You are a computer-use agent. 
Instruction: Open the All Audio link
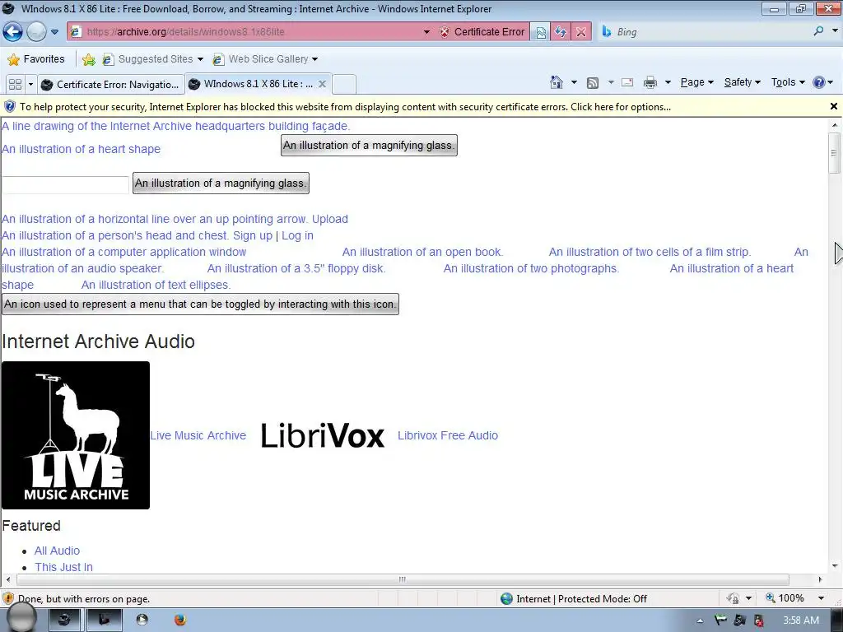57,551
